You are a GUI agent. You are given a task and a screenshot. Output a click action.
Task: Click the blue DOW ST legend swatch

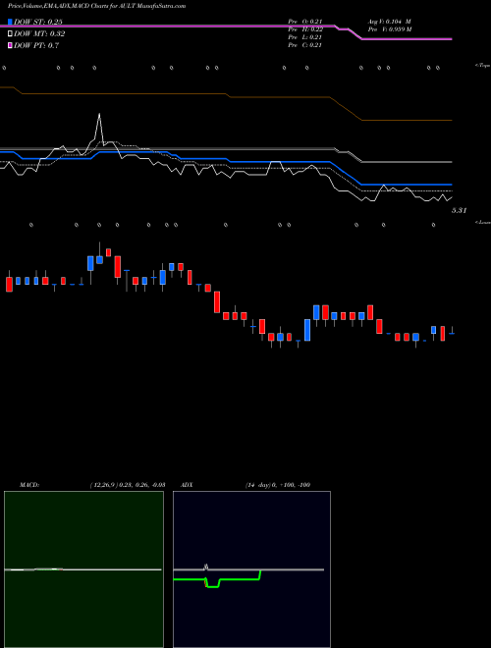10,22
